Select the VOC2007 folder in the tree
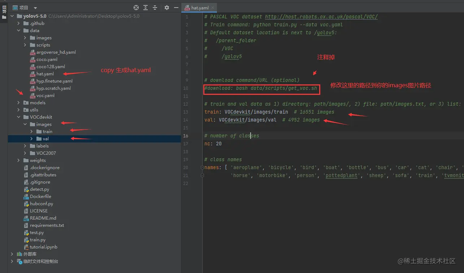 pos(46,153)
